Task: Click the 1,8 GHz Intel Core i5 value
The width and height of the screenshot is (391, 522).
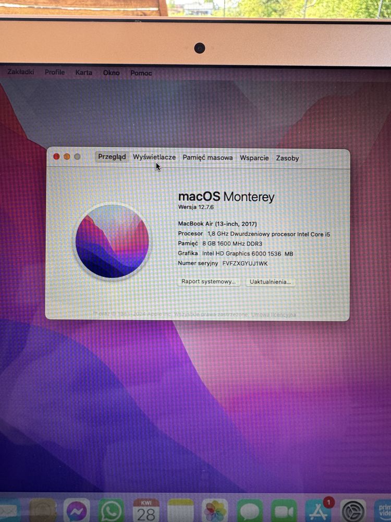Action: [x=268, y=234]
